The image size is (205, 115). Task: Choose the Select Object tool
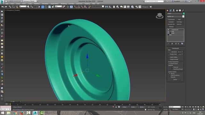coord(28,7)
